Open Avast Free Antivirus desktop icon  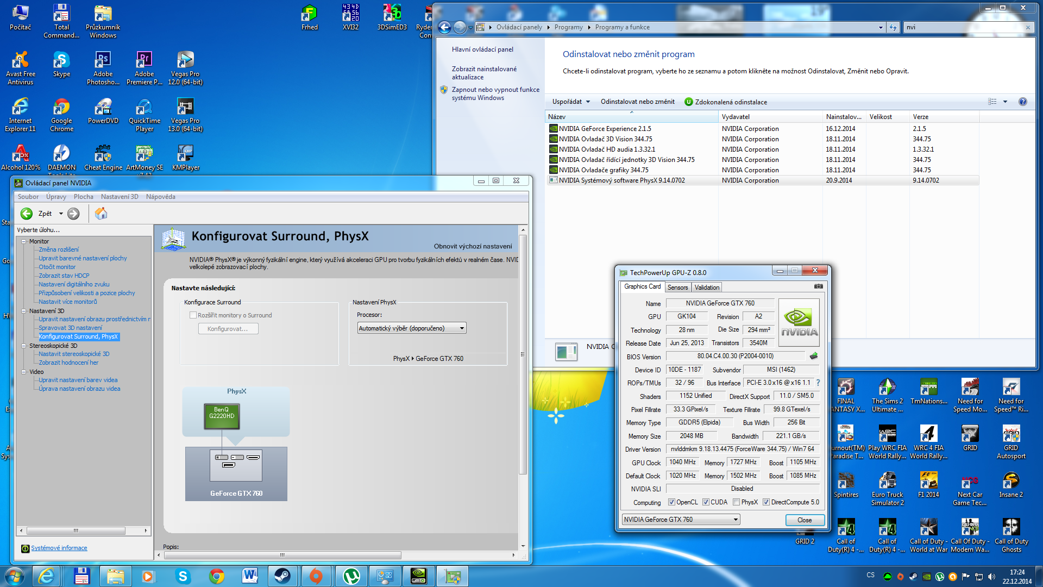tap(21, 68)
